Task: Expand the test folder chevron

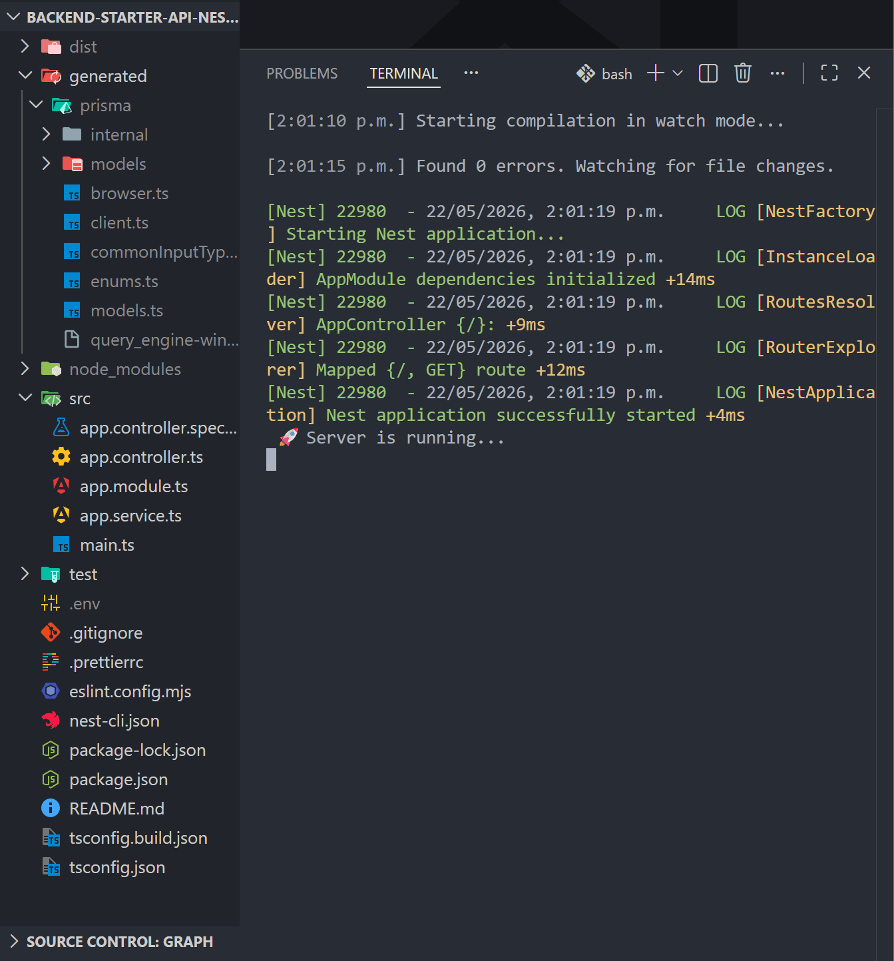Action: pyautogui.click(x=25, y=573)
